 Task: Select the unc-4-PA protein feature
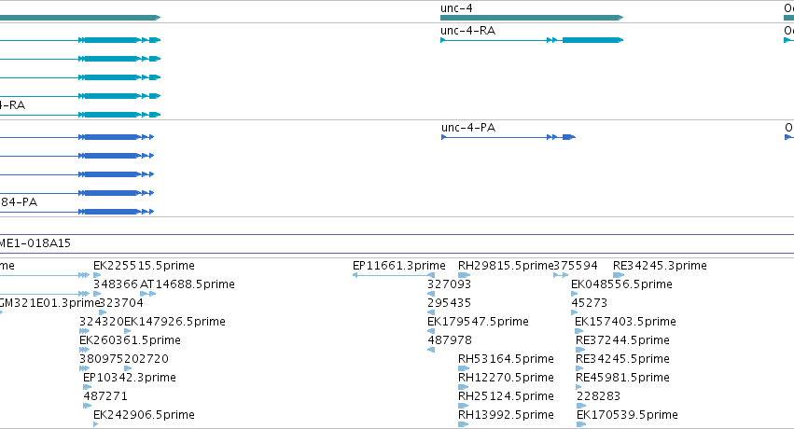click(x=508, y=137)
